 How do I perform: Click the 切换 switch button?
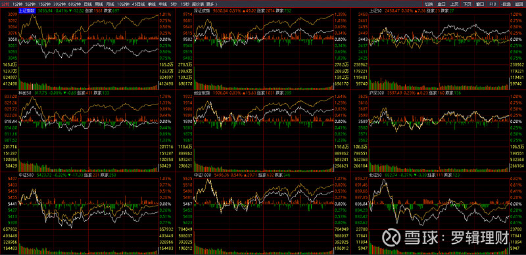coord(429,4)
